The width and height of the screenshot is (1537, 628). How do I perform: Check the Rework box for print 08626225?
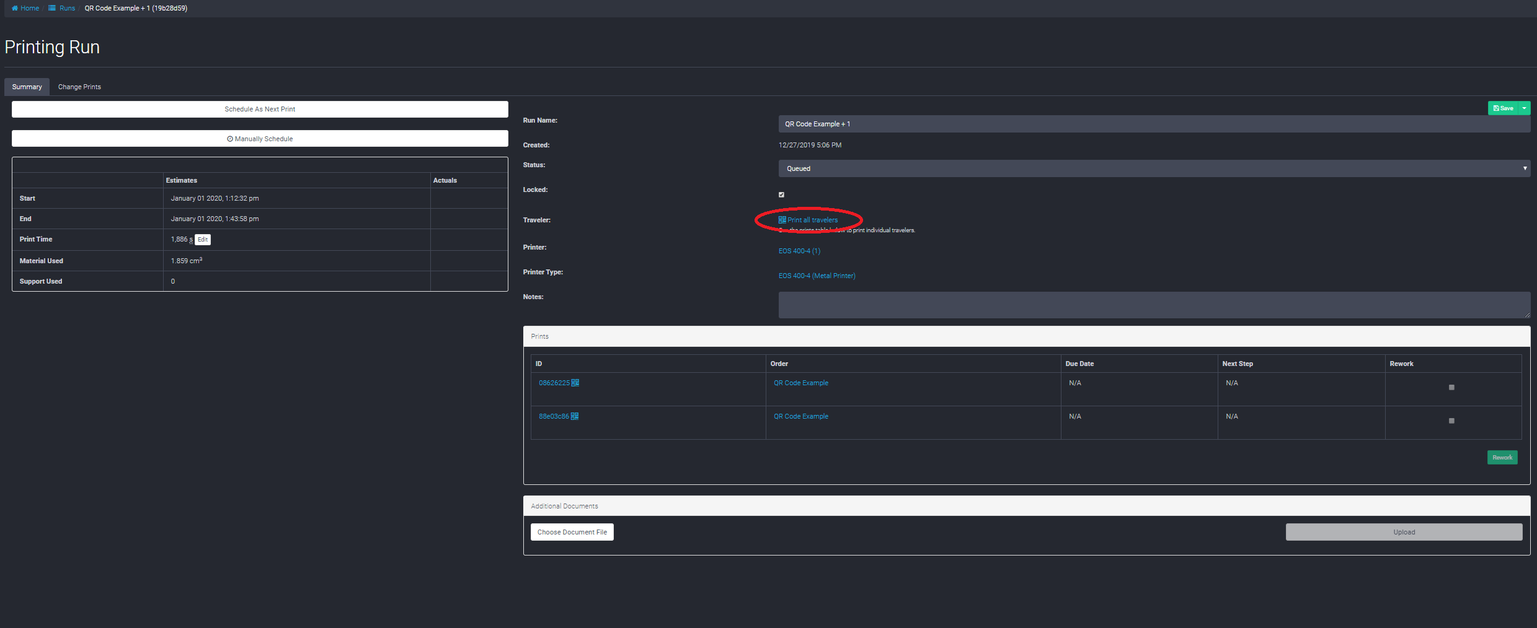1451,387
